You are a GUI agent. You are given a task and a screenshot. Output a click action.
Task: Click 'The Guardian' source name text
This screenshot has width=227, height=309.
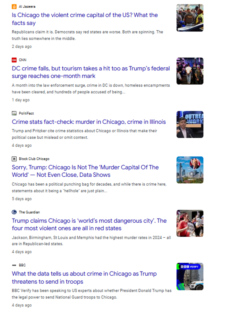point(29,212)
